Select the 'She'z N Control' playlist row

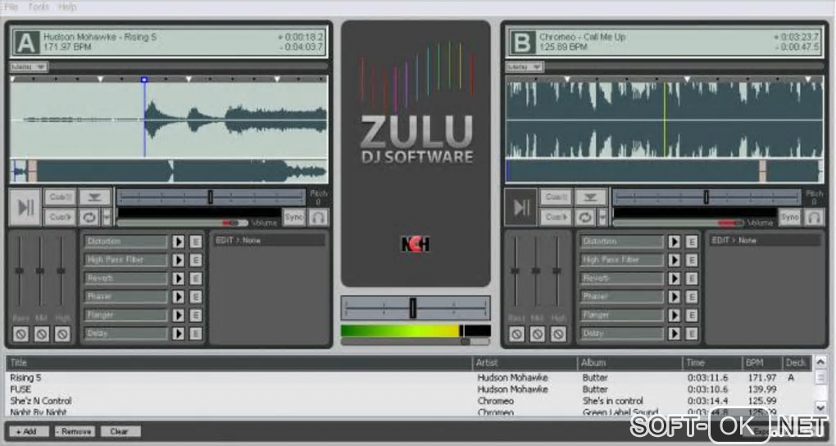coord(409,401)
